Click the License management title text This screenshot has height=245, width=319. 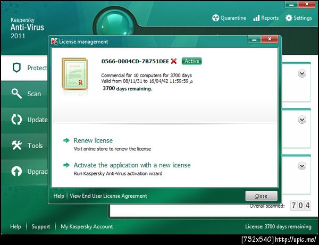point(83,41)
